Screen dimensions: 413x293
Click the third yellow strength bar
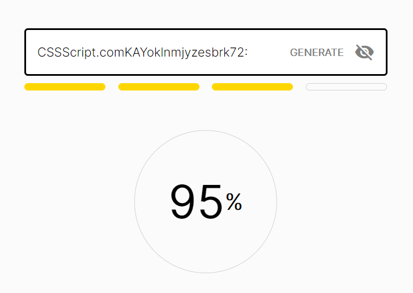point(252,87)
